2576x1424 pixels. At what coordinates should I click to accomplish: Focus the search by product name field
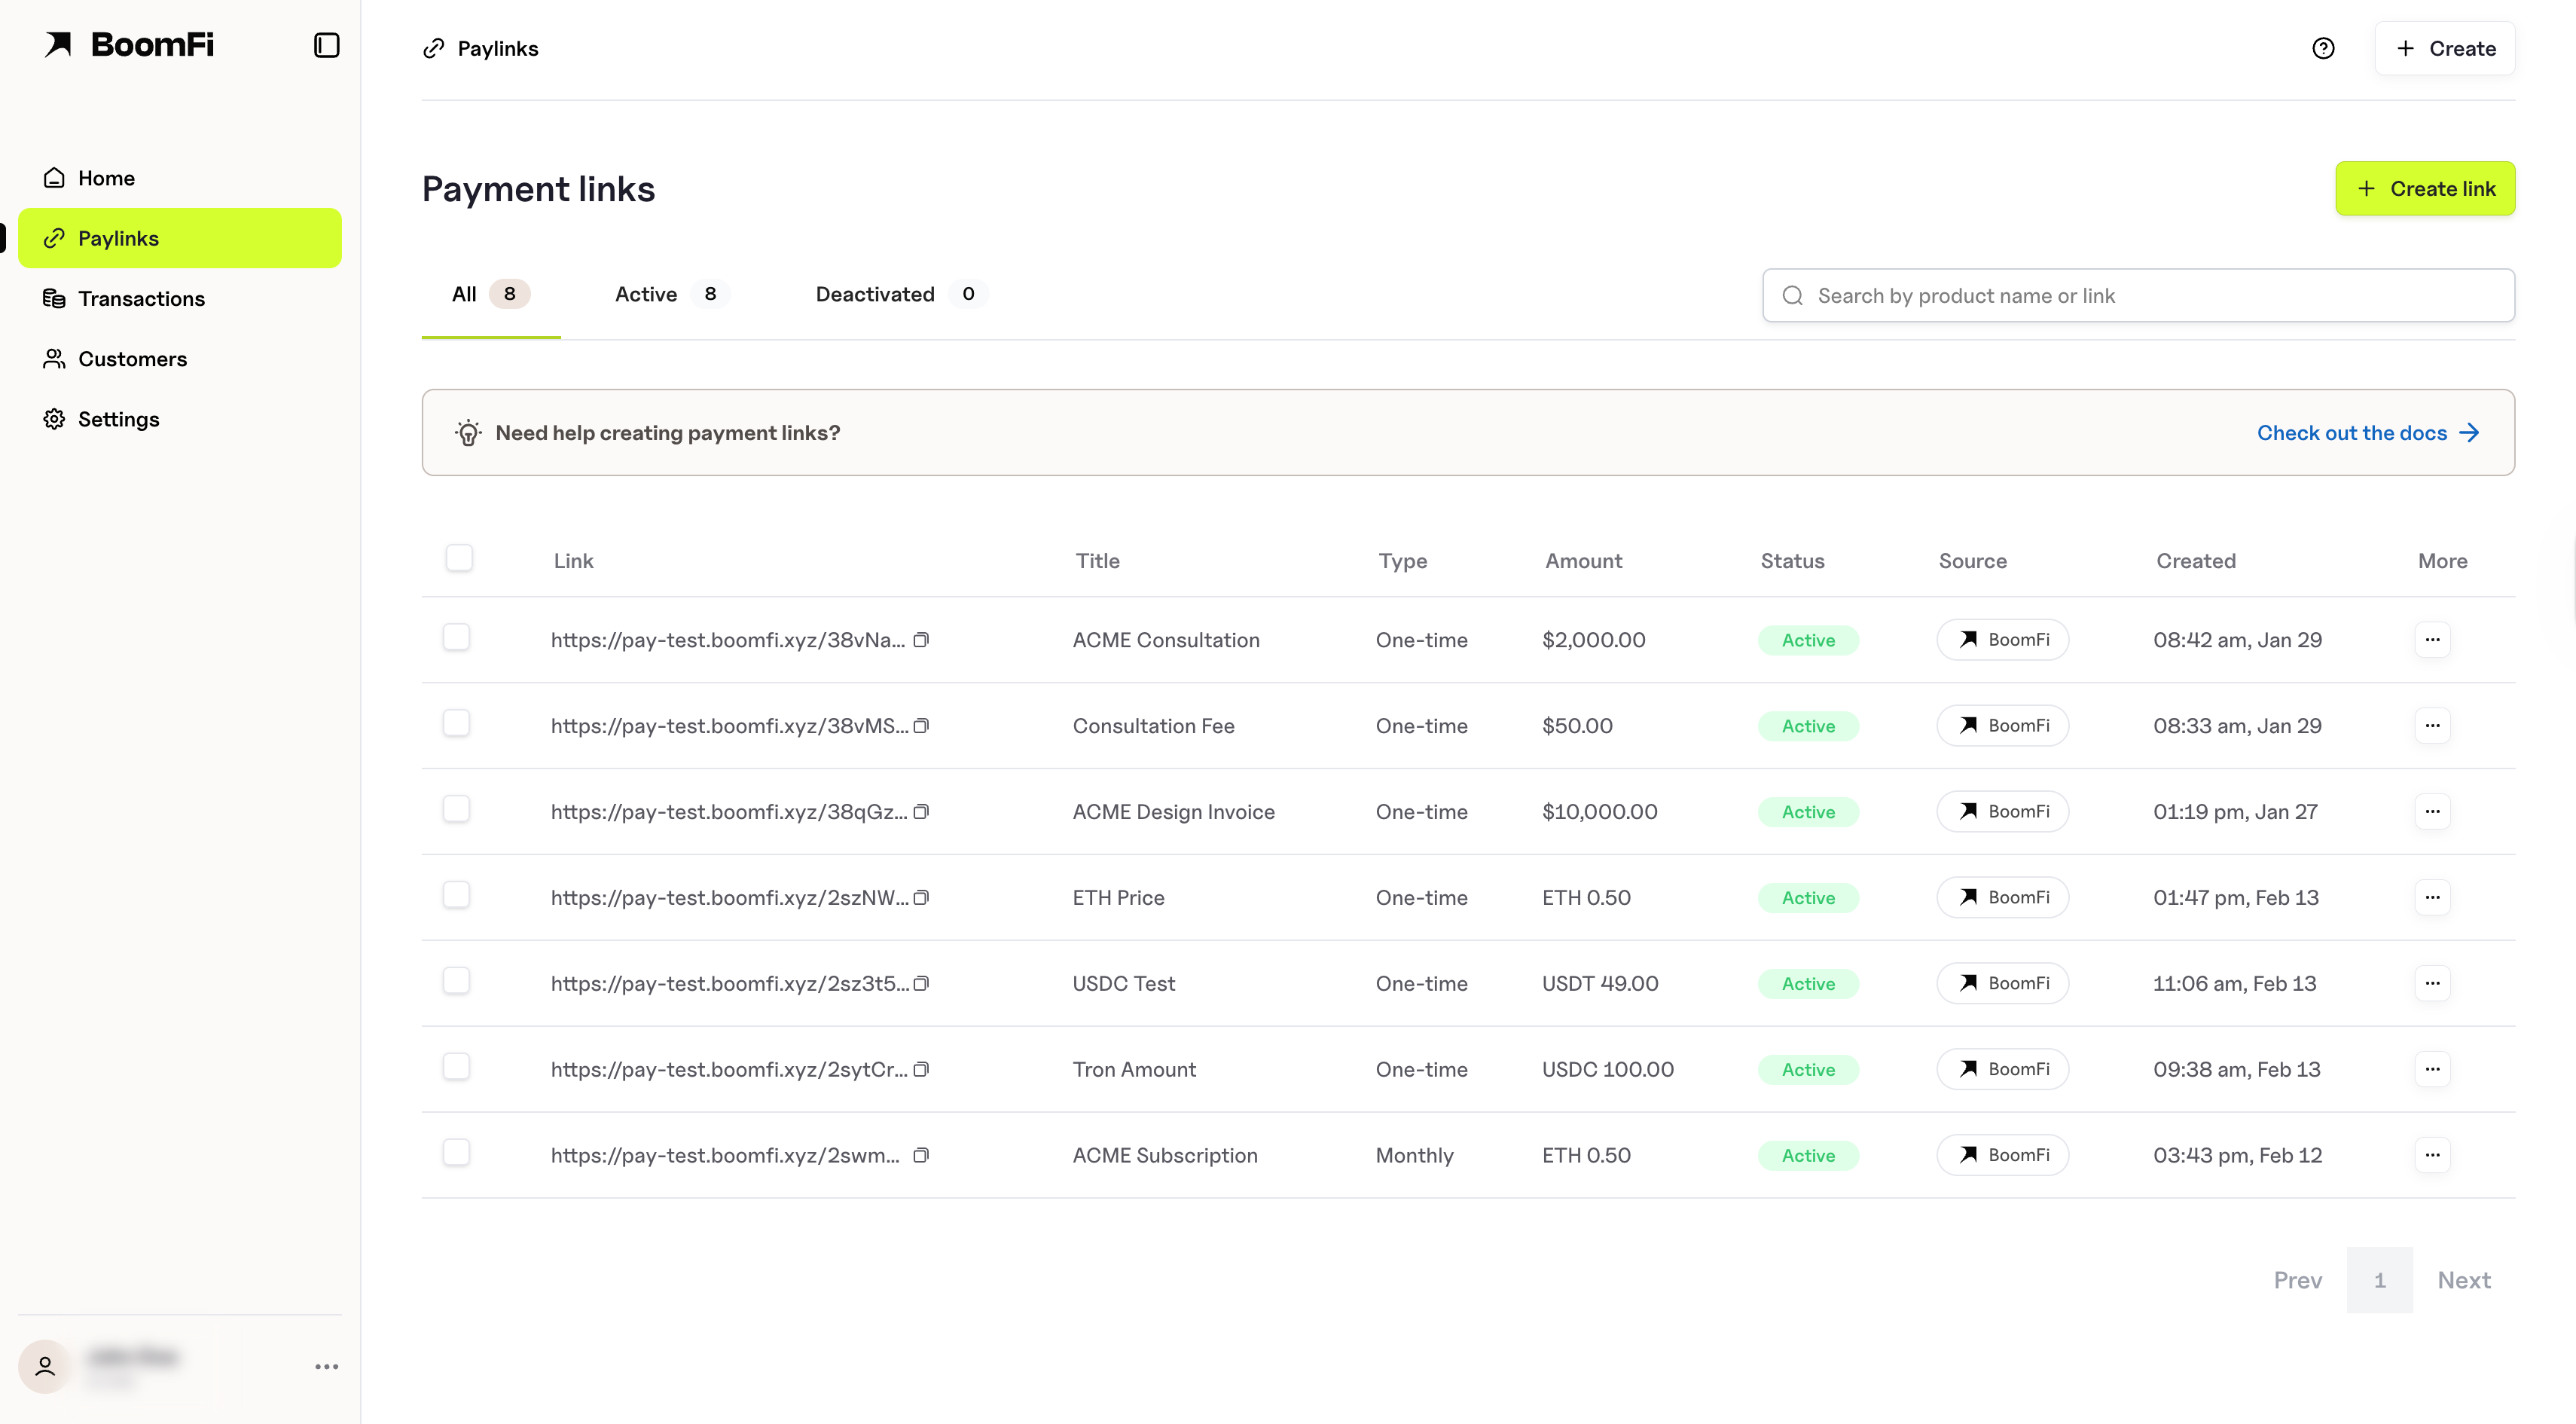(x=2138, y=296)
